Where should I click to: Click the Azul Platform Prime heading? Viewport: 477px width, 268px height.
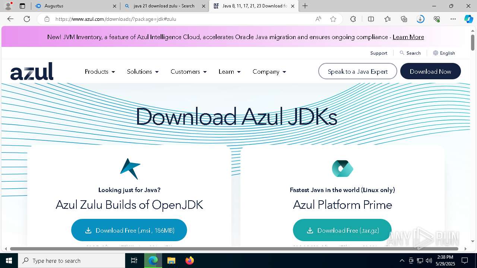click(342, 205)
